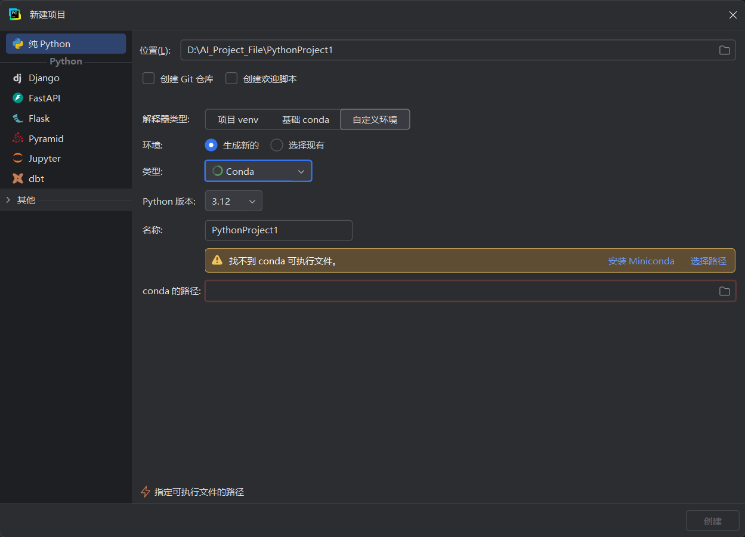Close the 新建项目 dialog
745x537 pixels.
click(x=732, y=15)
